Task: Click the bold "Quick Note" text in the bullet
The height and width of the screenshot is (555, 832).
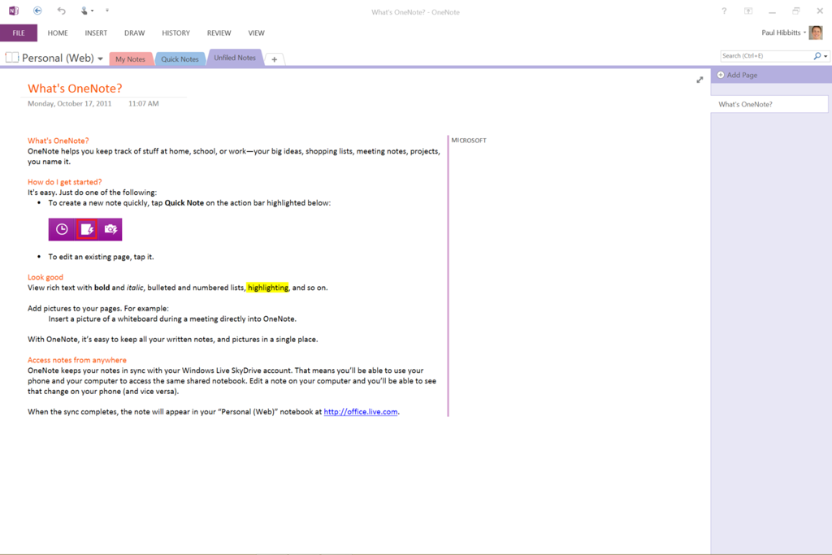Action: point(184,202)
